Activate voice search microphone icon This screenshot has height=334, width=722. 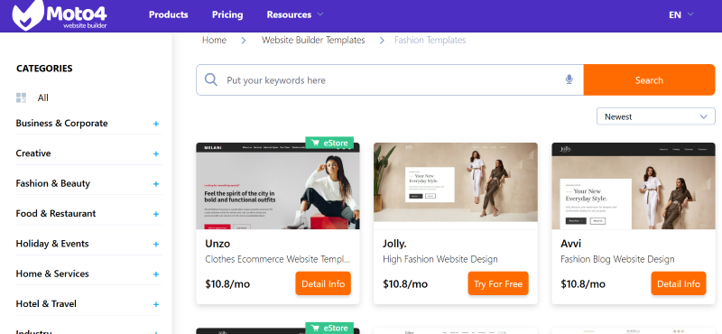pyautogui.click(x=569, y=79)
